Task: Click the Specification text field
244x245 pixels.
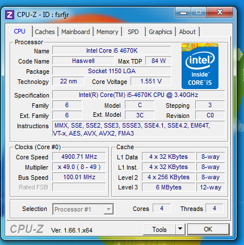Action: (x=138, y=95)
